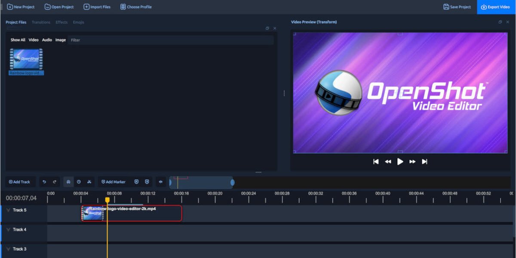Click the 00:00:32 mark on ruler
The image size is (516, 258).
[316, 193]
